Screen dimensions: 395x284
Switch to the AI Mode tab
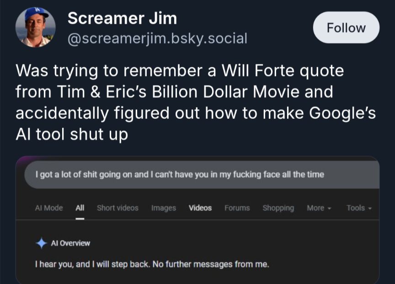[x=49, y=208]
